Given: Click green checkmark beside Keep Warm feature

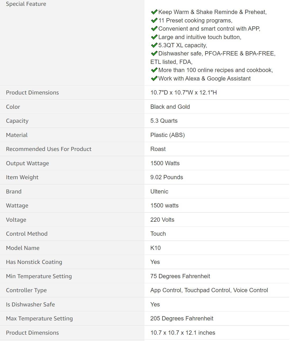Looking at the screenshot, I should [x=154, y=12].
